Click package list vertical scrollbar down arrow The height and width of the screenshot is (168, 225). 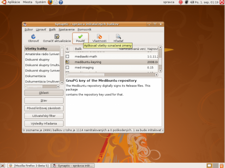click(160, 71)
